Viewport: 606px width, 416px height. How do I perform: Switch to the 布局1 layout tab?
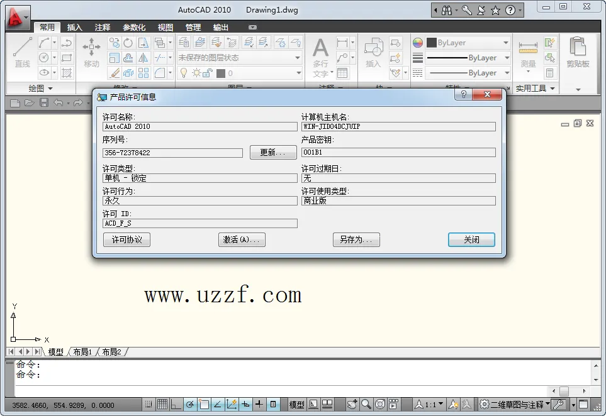coord(82,352)
